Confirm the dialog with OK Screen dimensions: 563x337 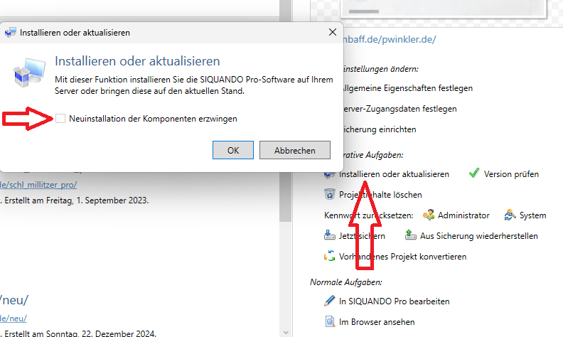point(233,150)
